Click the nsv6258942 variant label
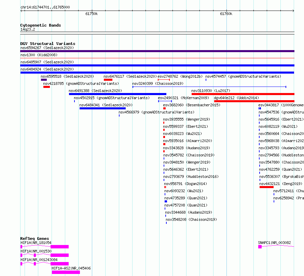Screen dimensions: 304x276 (x=289, y=198)
